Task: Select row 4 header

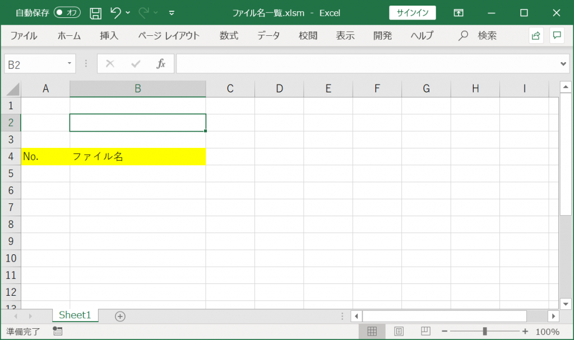Action: point(11,157)
